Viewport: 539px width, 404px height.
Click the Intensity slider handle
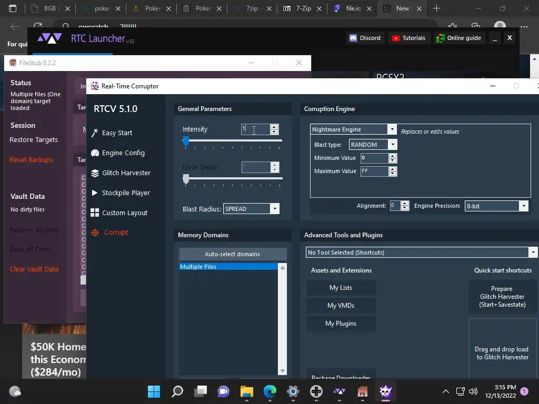click(x=186, y=141)
